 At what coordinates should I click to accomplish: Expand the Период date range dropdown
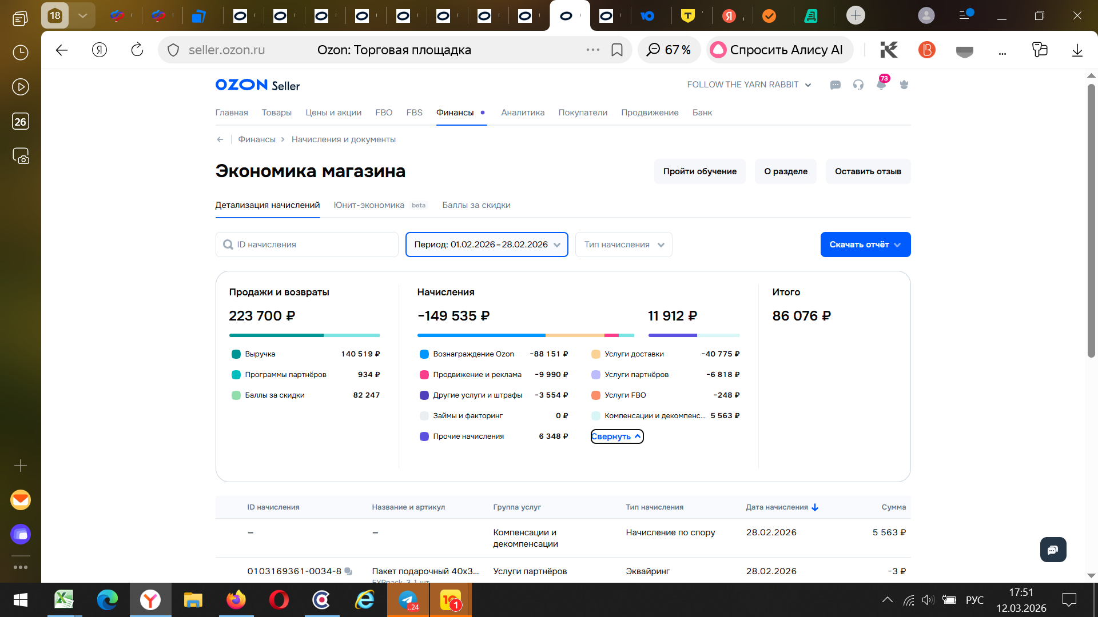point(487,245)
